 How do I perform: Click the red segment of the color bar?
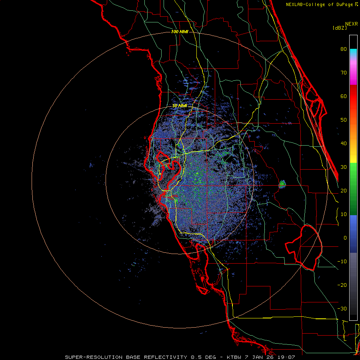click(x=353, y=96)
